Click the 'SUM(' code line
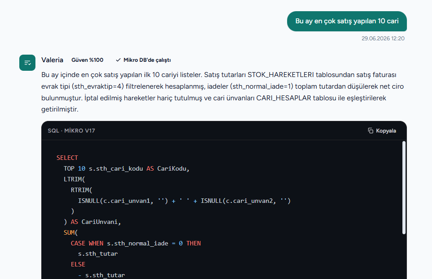This screenshot has width=432, height=279. 71,232
